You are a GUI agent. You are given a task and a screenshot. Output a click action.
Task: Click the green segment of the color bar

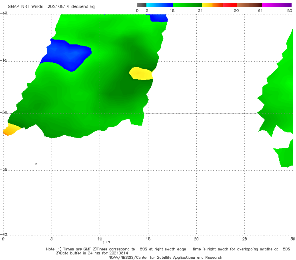(187, 5)
